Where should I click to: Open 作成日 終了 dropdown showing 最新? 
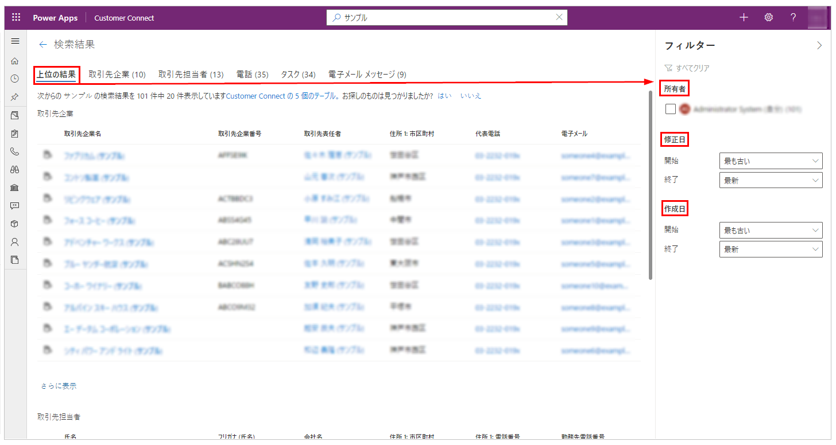(x=771, y=249)
